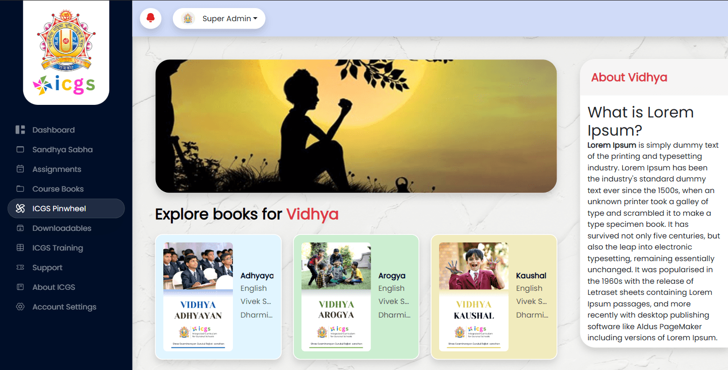Click the Account Settings gear icon
The image size is (728, 370).
(20, 307)
